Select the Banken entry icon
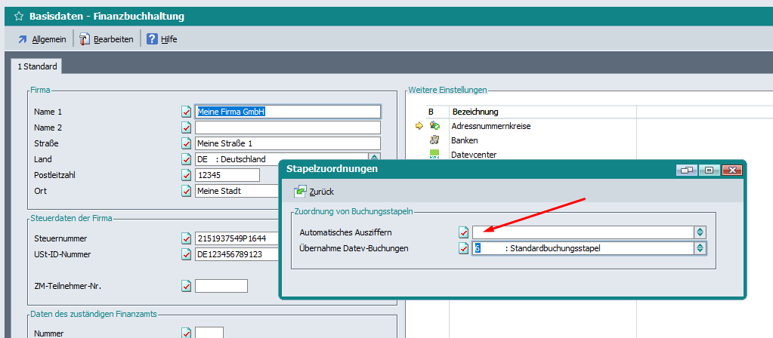 tap(434, 140)
